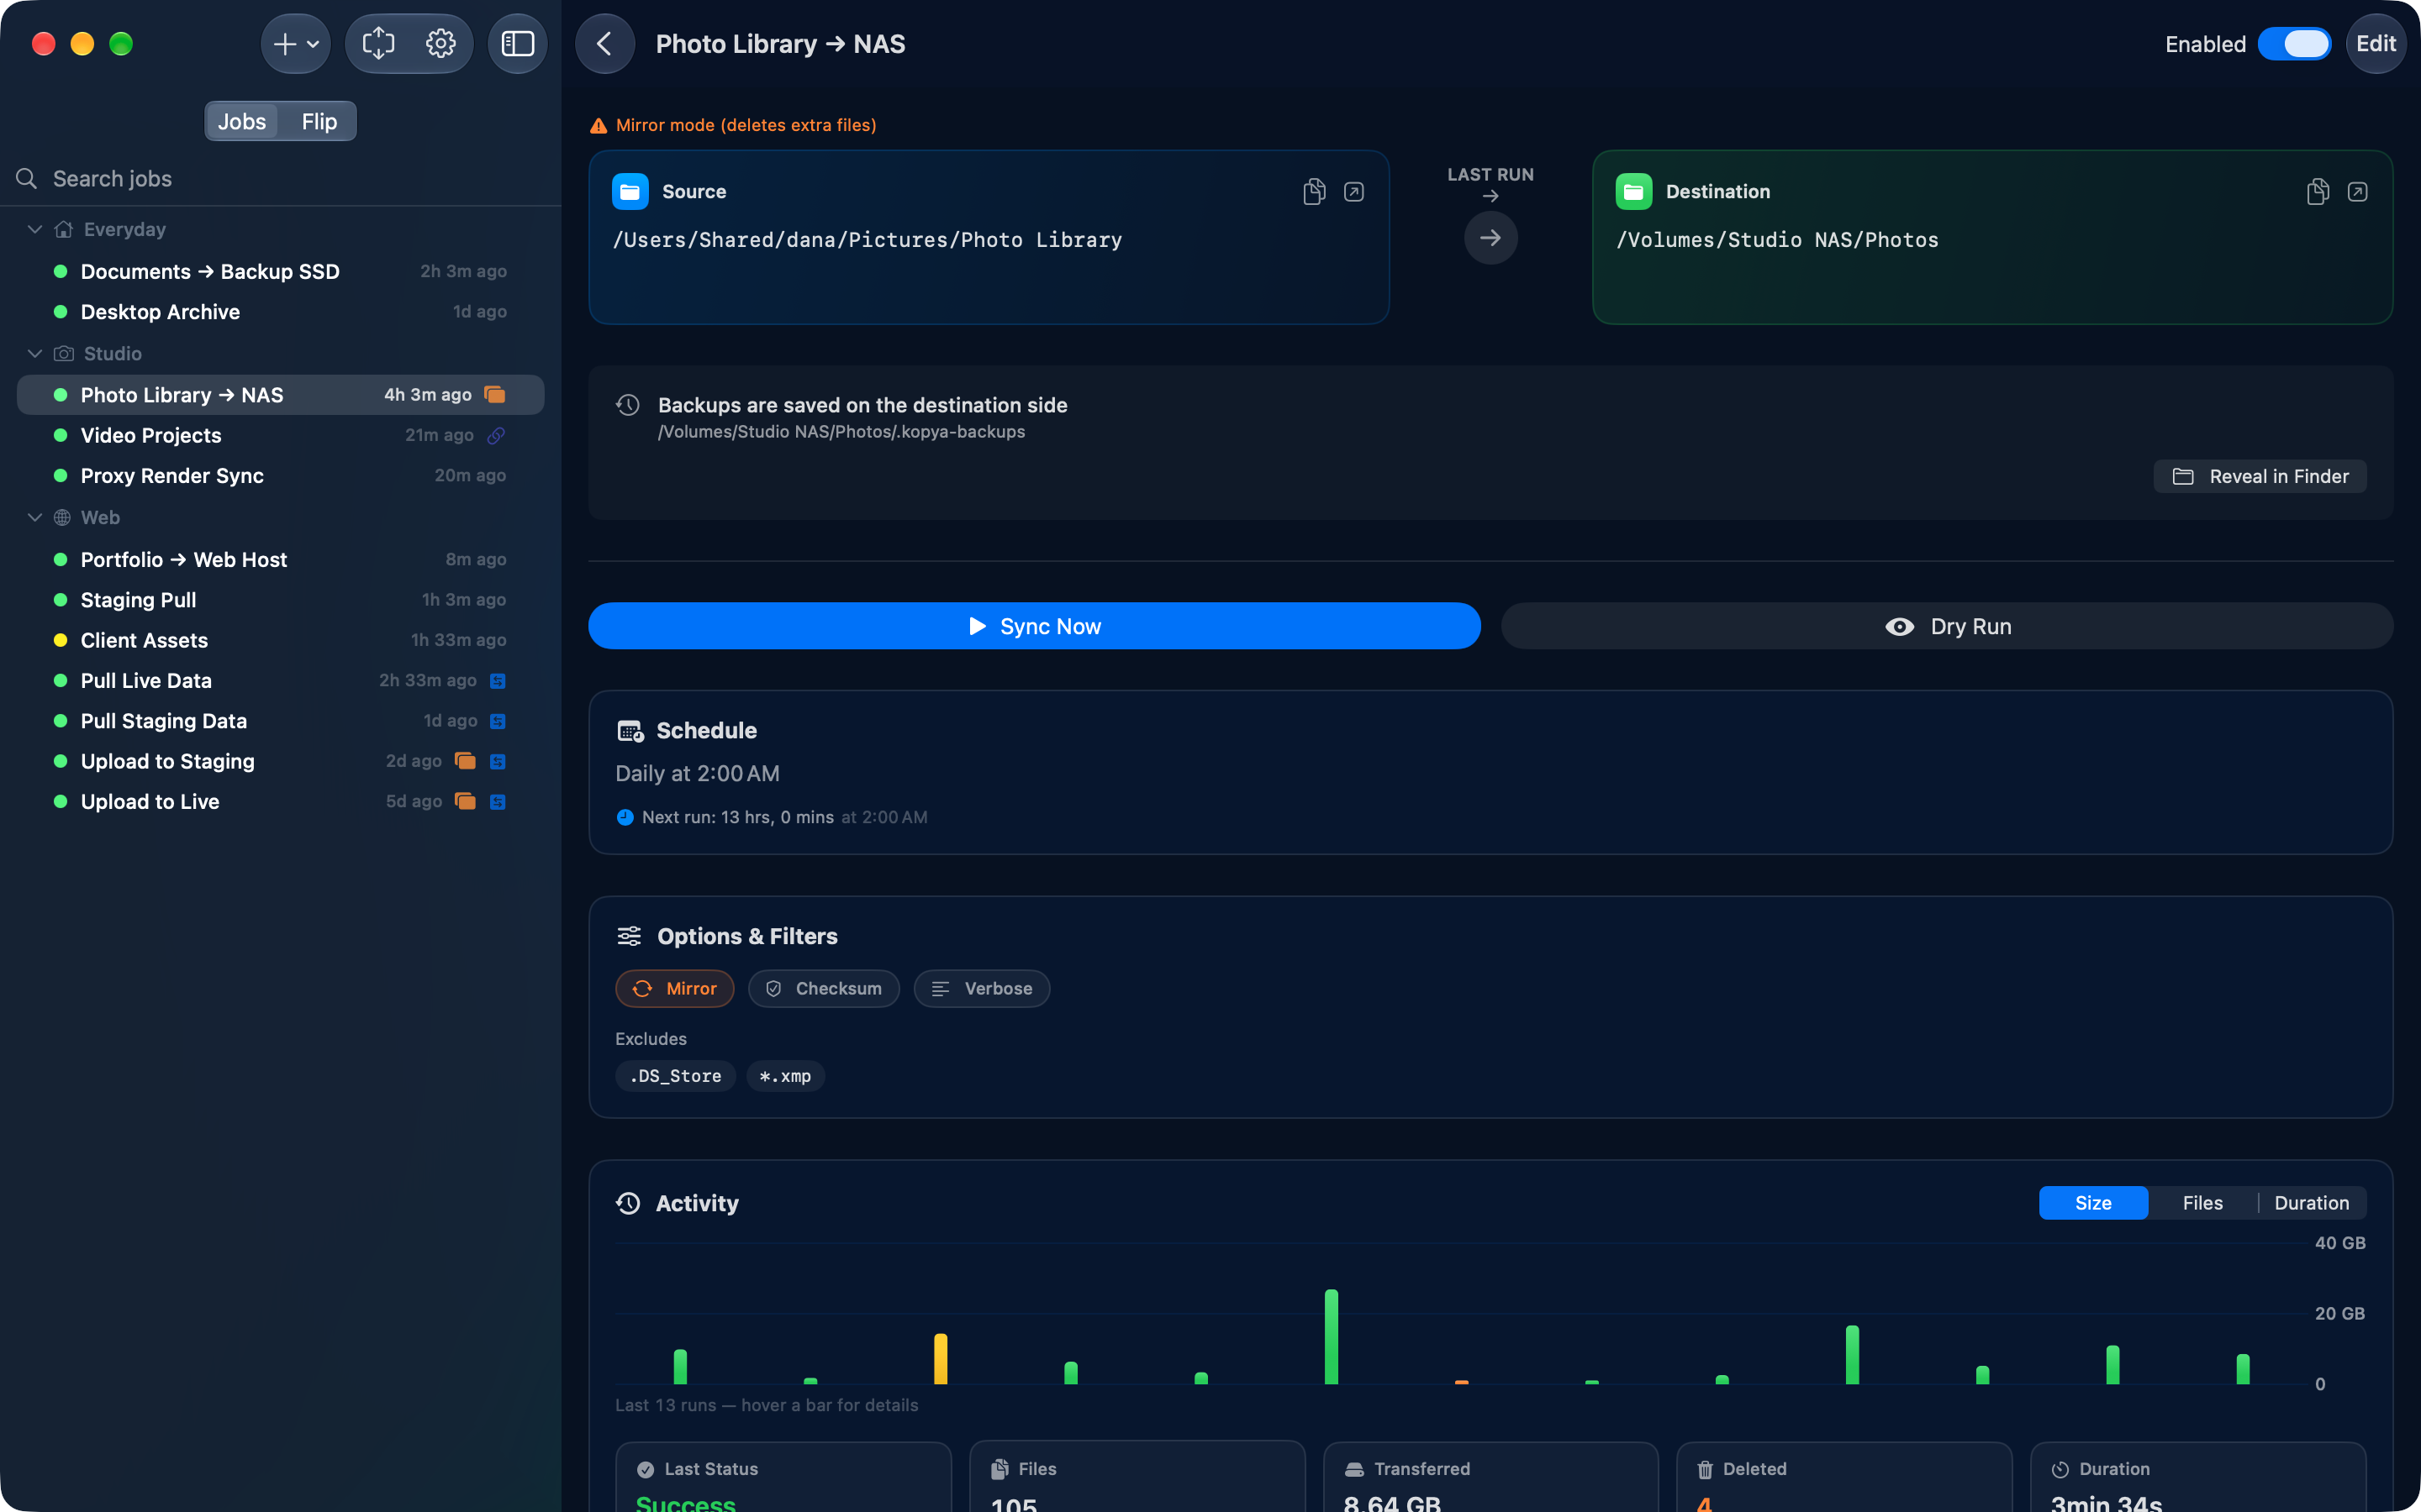2421x1512 pixels.
Task: Click the Search jobs field
Action: [280, 179]
